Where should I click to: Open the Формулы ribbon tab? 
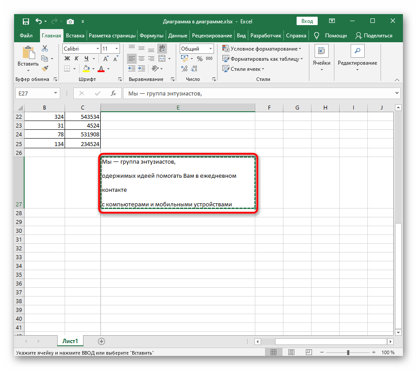pos(152,36)
